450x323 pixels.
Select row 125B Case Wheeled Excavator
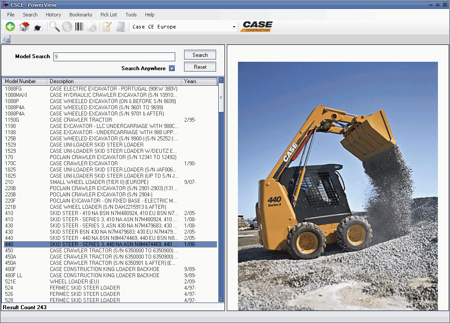point(110,139)
